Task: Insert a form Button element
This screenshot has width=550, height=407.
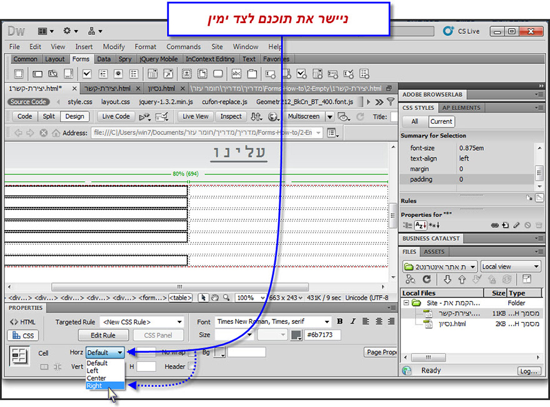Action: point(218,74)
